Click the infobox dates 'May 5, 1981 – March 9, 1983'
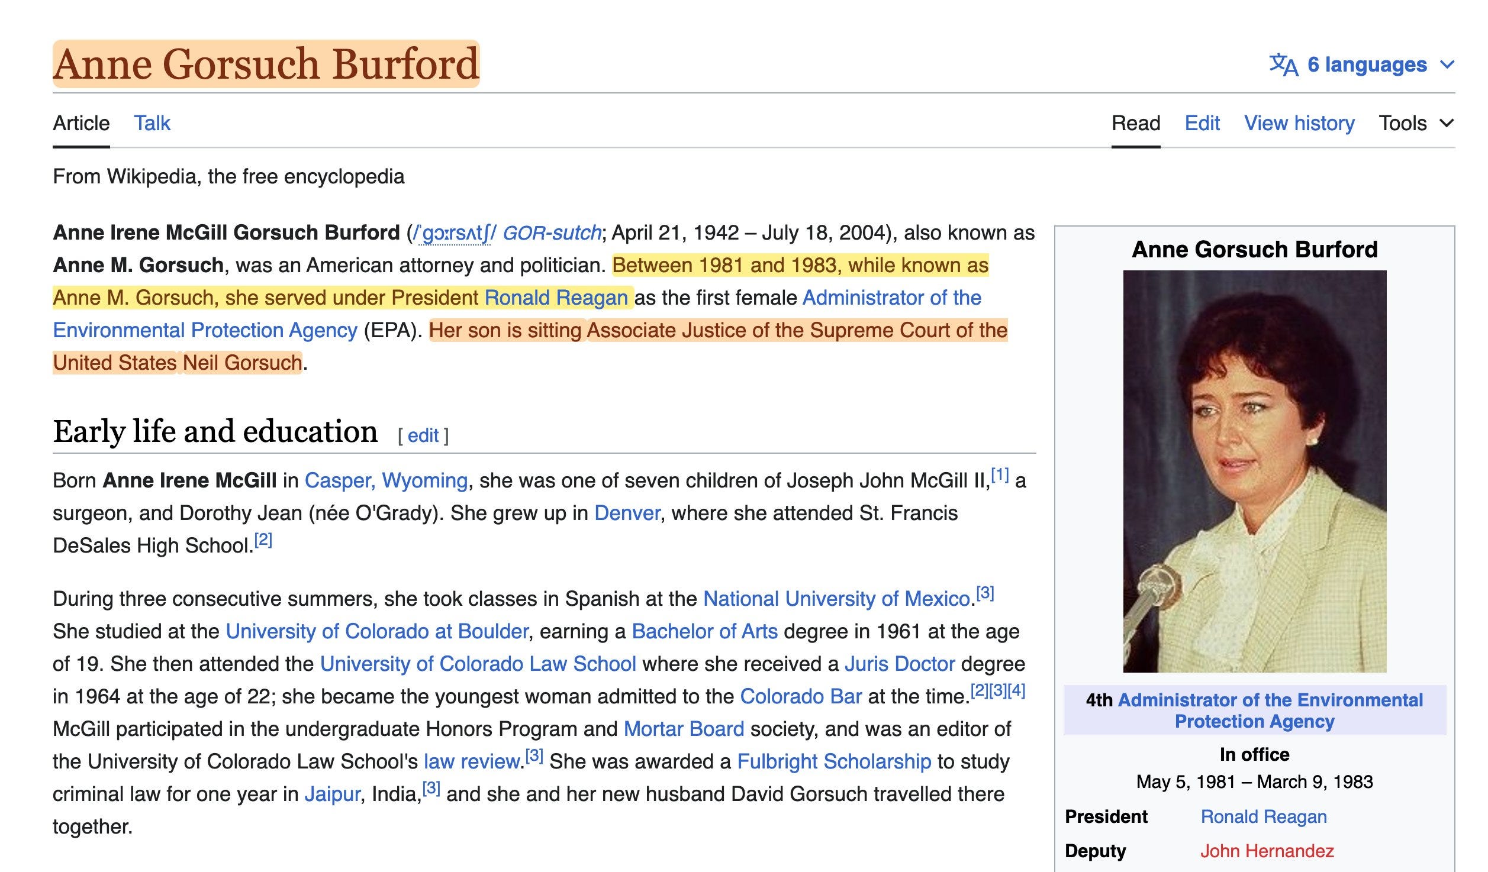Screen dimensions: 1488x872 point(1254,782)
